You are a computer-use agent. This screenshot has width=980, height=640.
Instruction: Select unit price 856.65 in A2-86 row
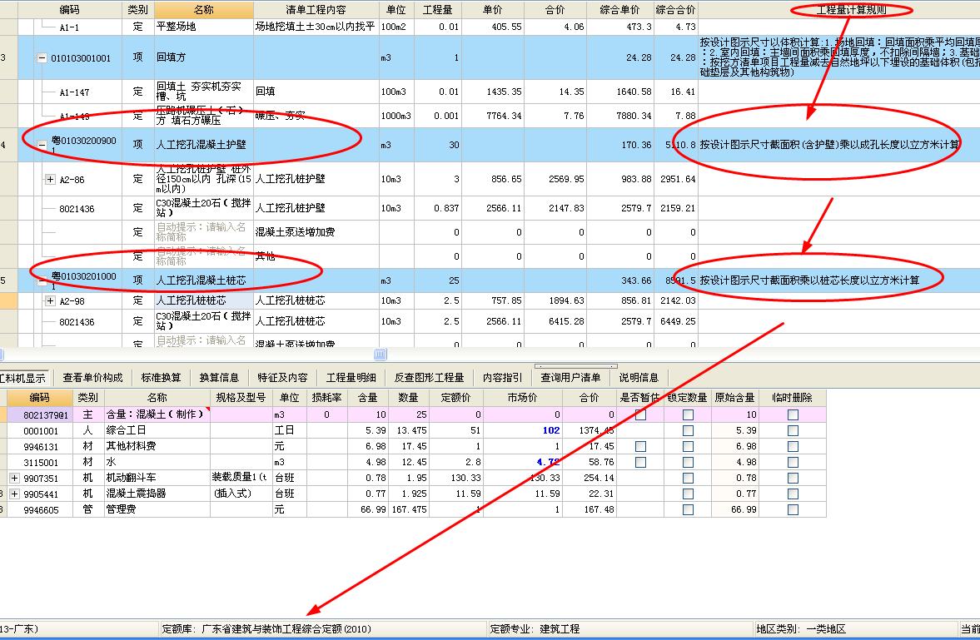(x=493, y=180)
